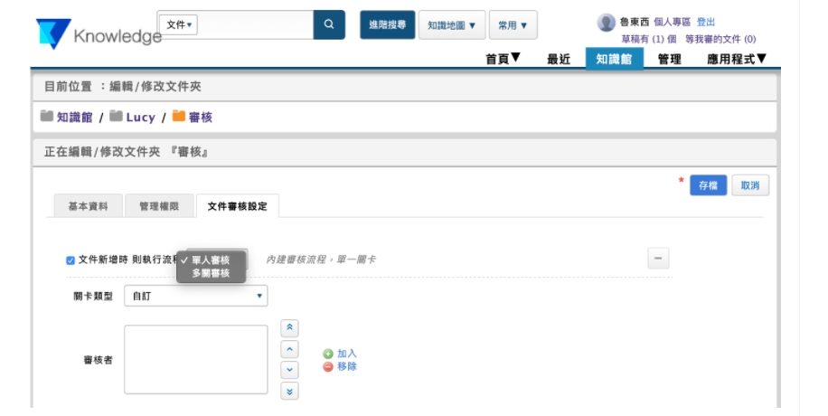Open the 知識地圖 dropdown
The width and height of the screenshot is (828, 416).
coord(451,25)
